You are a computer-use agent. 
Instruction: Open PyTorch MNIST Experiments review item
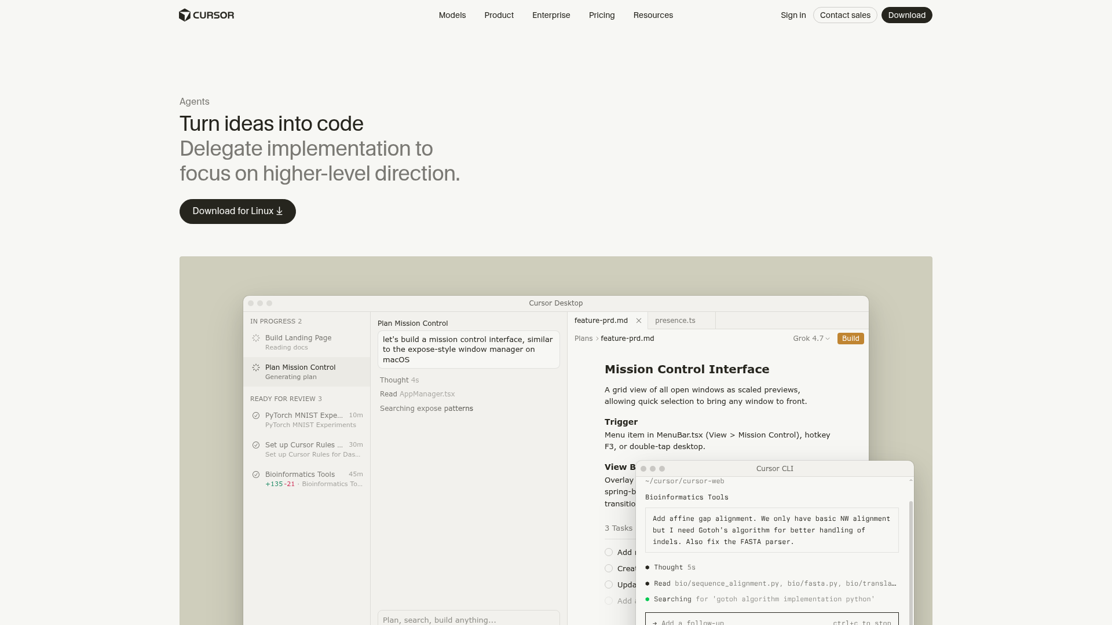pyautogui.click(x=307, y=420)
